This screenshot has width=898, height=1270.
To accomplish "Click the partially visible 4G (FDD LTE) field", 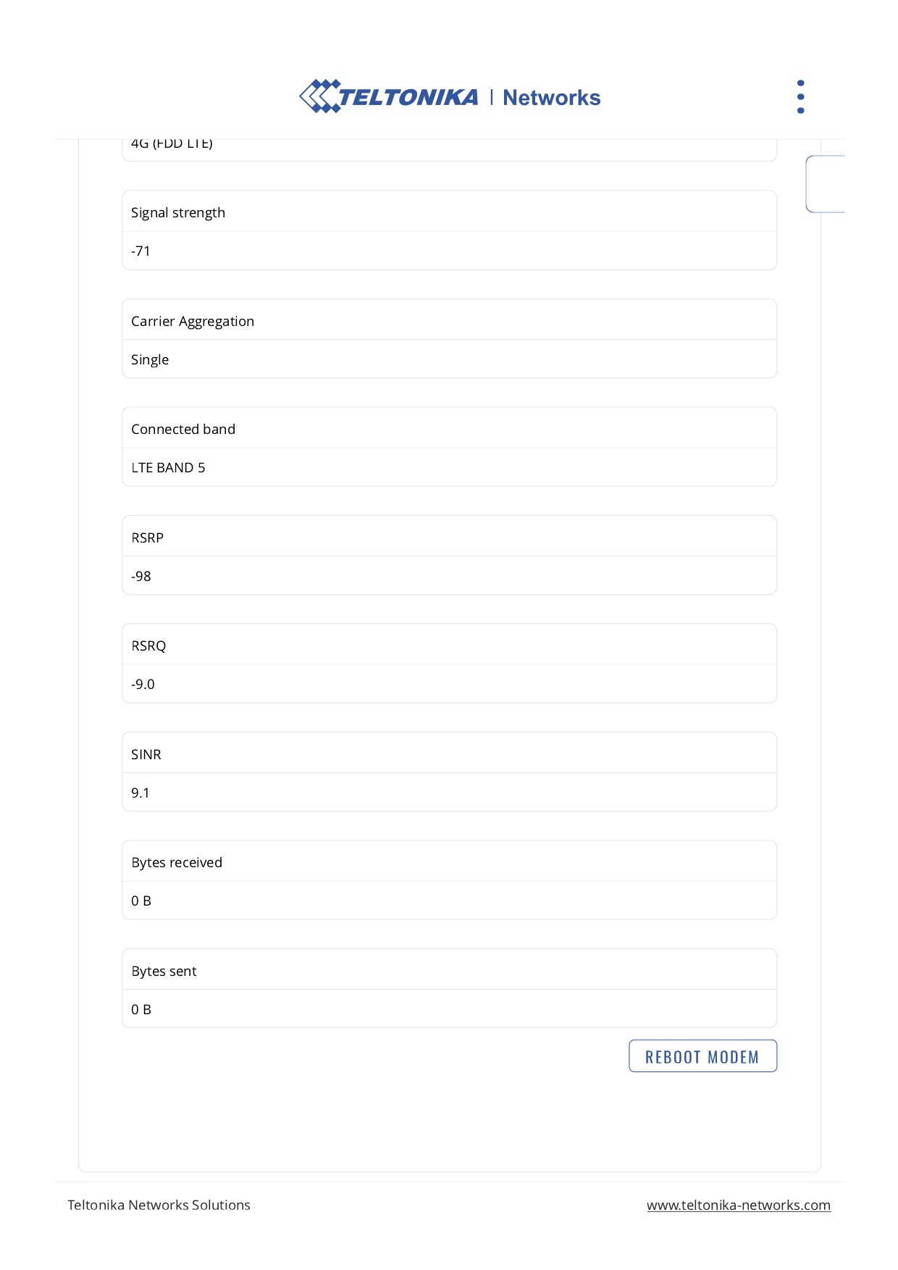I will (x=449, y=150).
